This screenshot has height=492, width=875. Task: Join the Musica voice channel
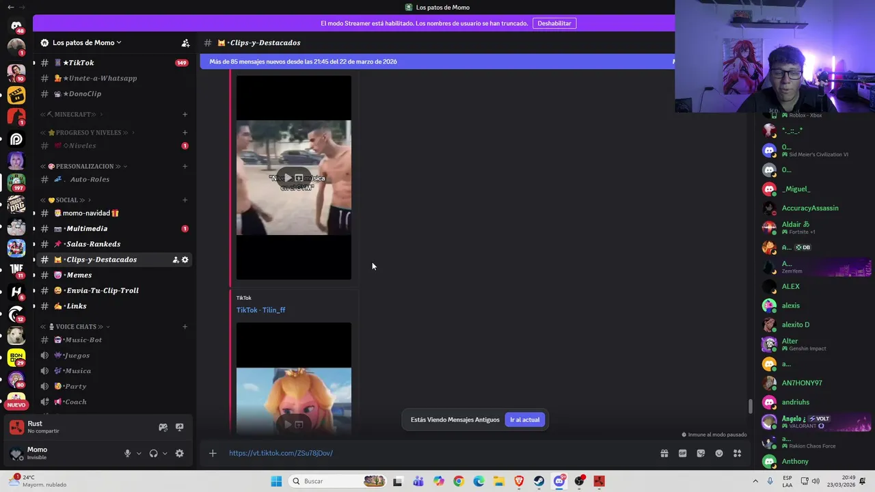[113, 371]
